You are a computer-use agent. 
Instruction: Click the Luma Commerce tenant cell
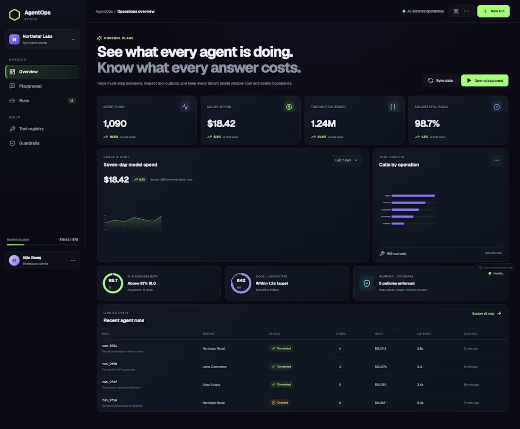click(x=214, y=367)
